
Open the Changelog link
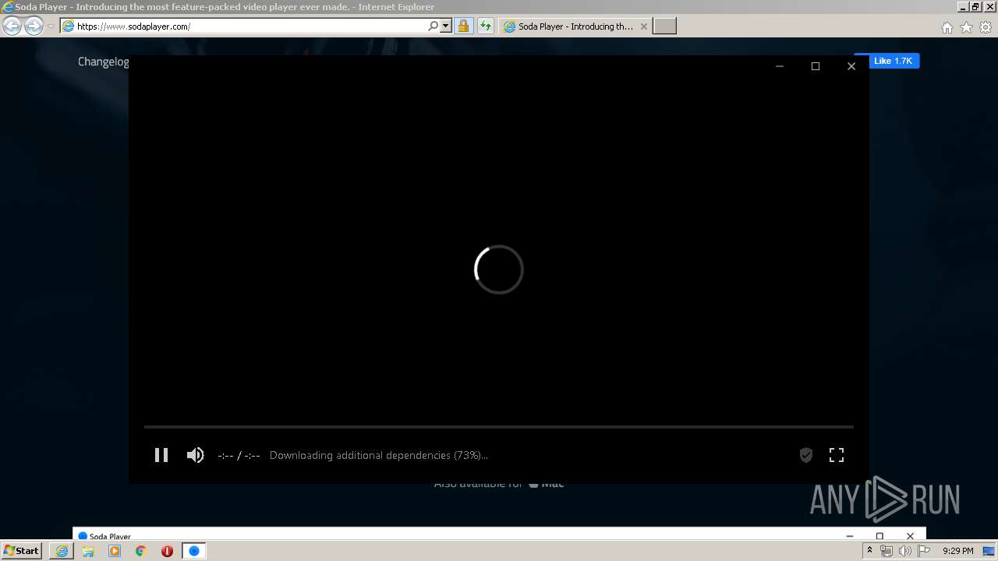coord(104,62)
